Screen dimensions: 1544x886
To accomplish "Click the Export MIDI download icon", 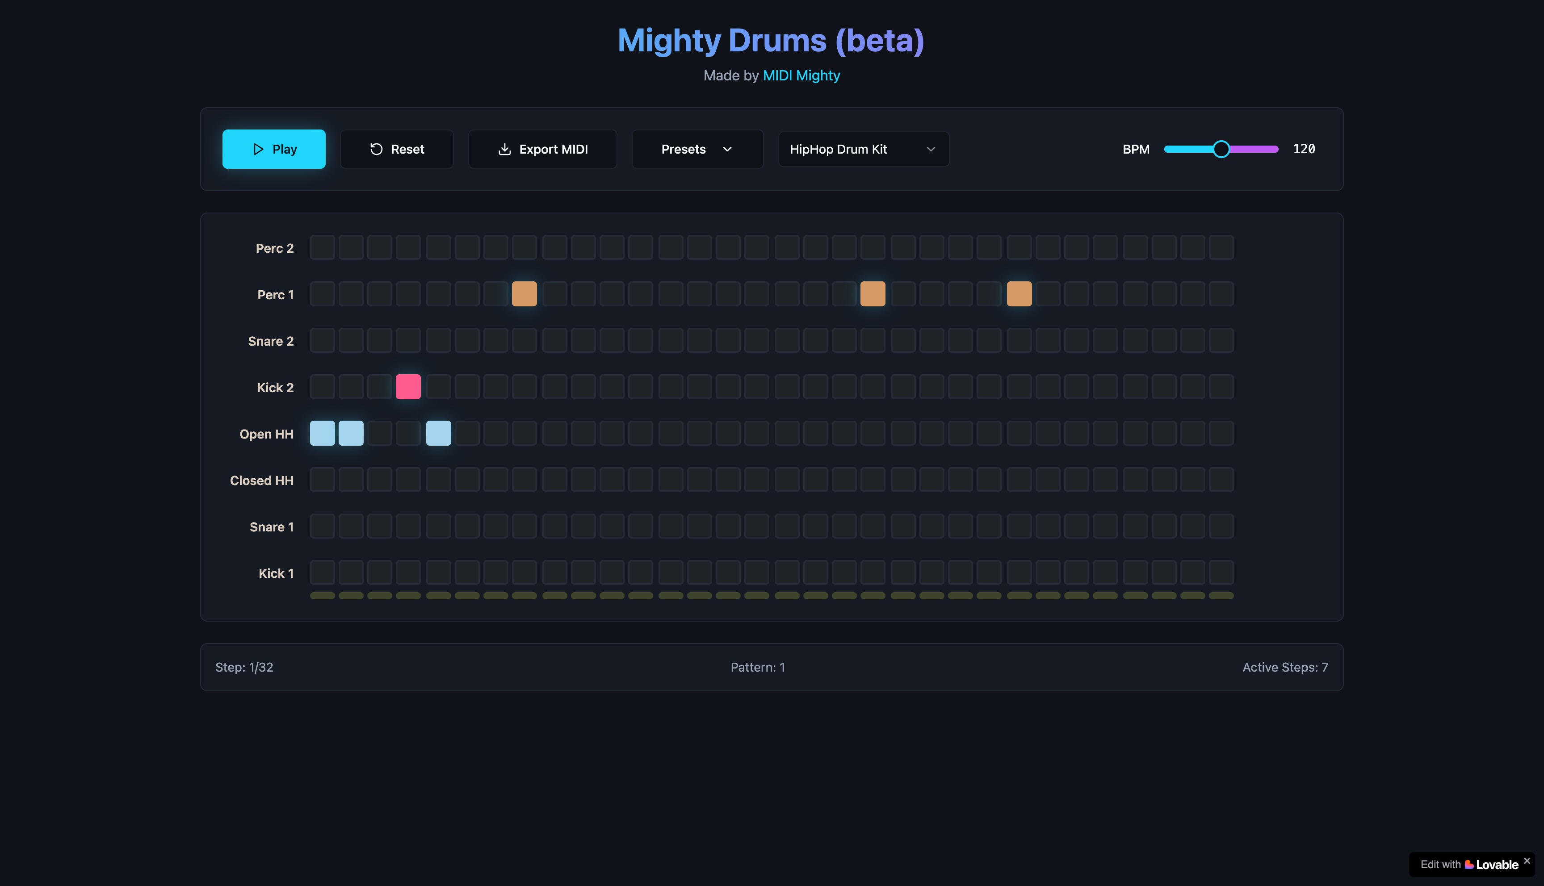I will coord(505,149).
